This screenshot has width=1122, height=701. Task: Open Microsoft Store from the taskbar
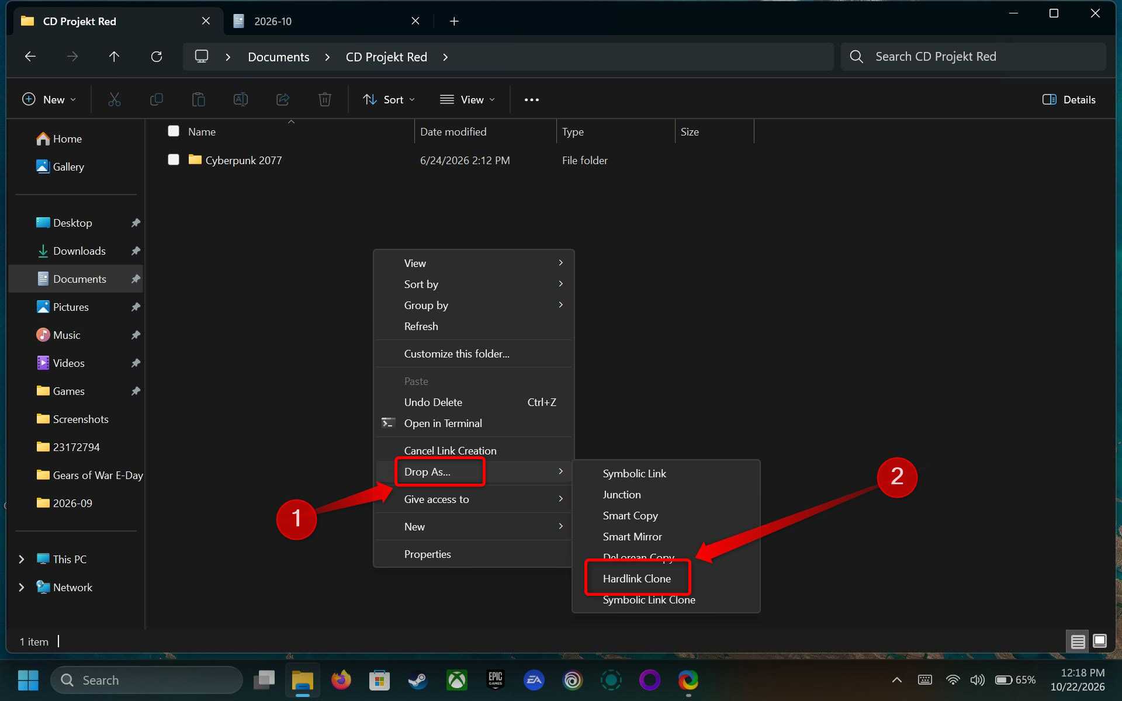(x=379, y=680)
